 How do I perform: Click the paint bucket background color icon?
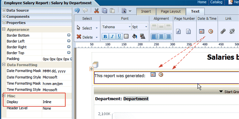(135, 36)
